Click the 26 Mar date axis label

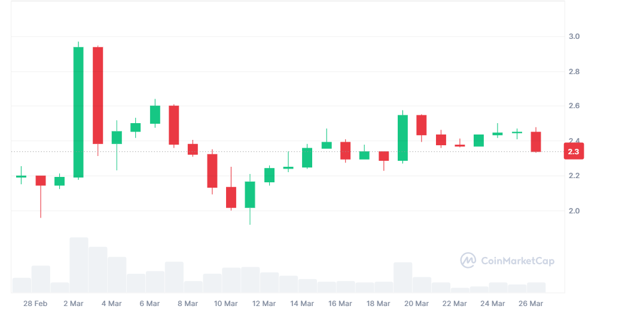tap(530, 304)
